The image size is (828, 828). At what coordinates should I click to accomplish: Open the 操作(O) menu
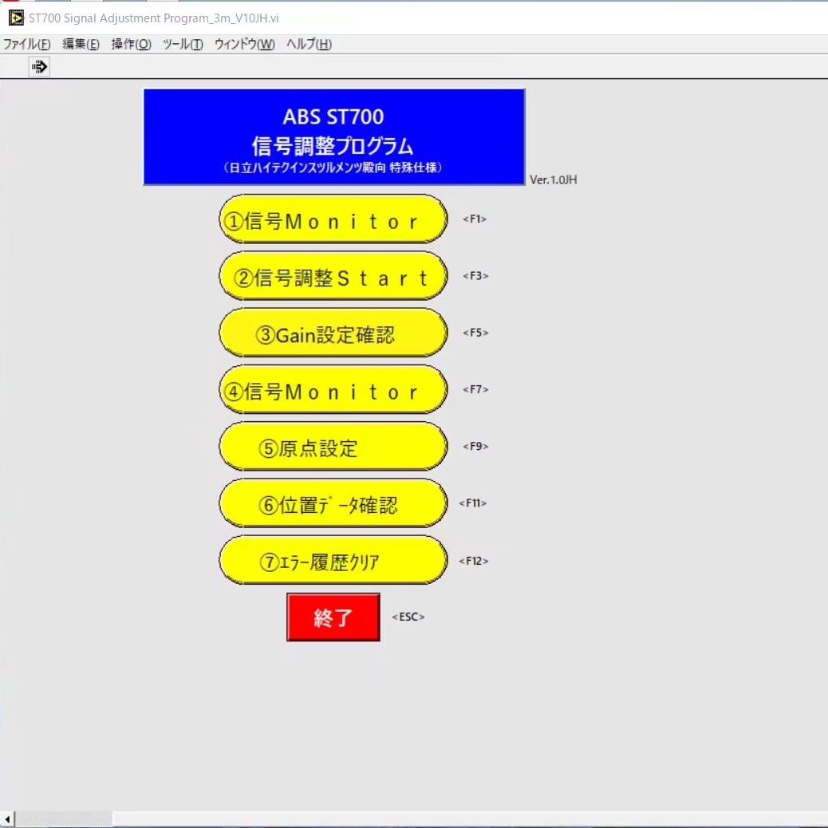pos(131,45)
